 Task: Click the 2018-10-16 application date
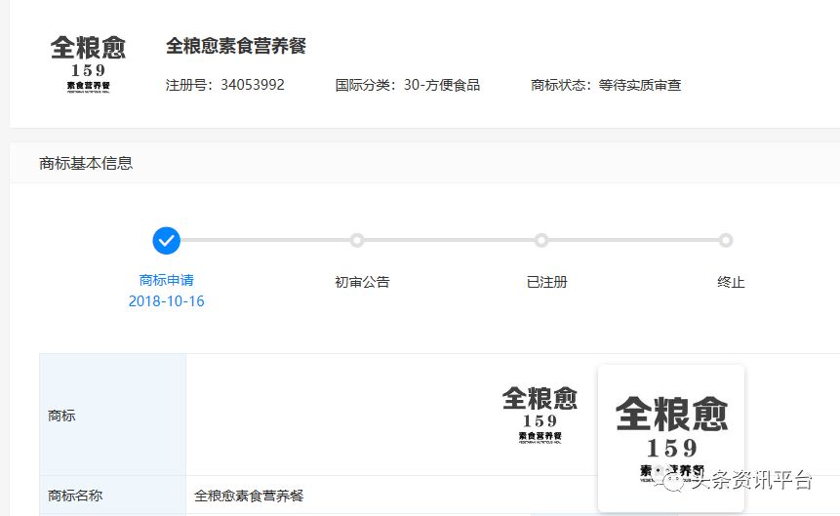tap(167, 301)
